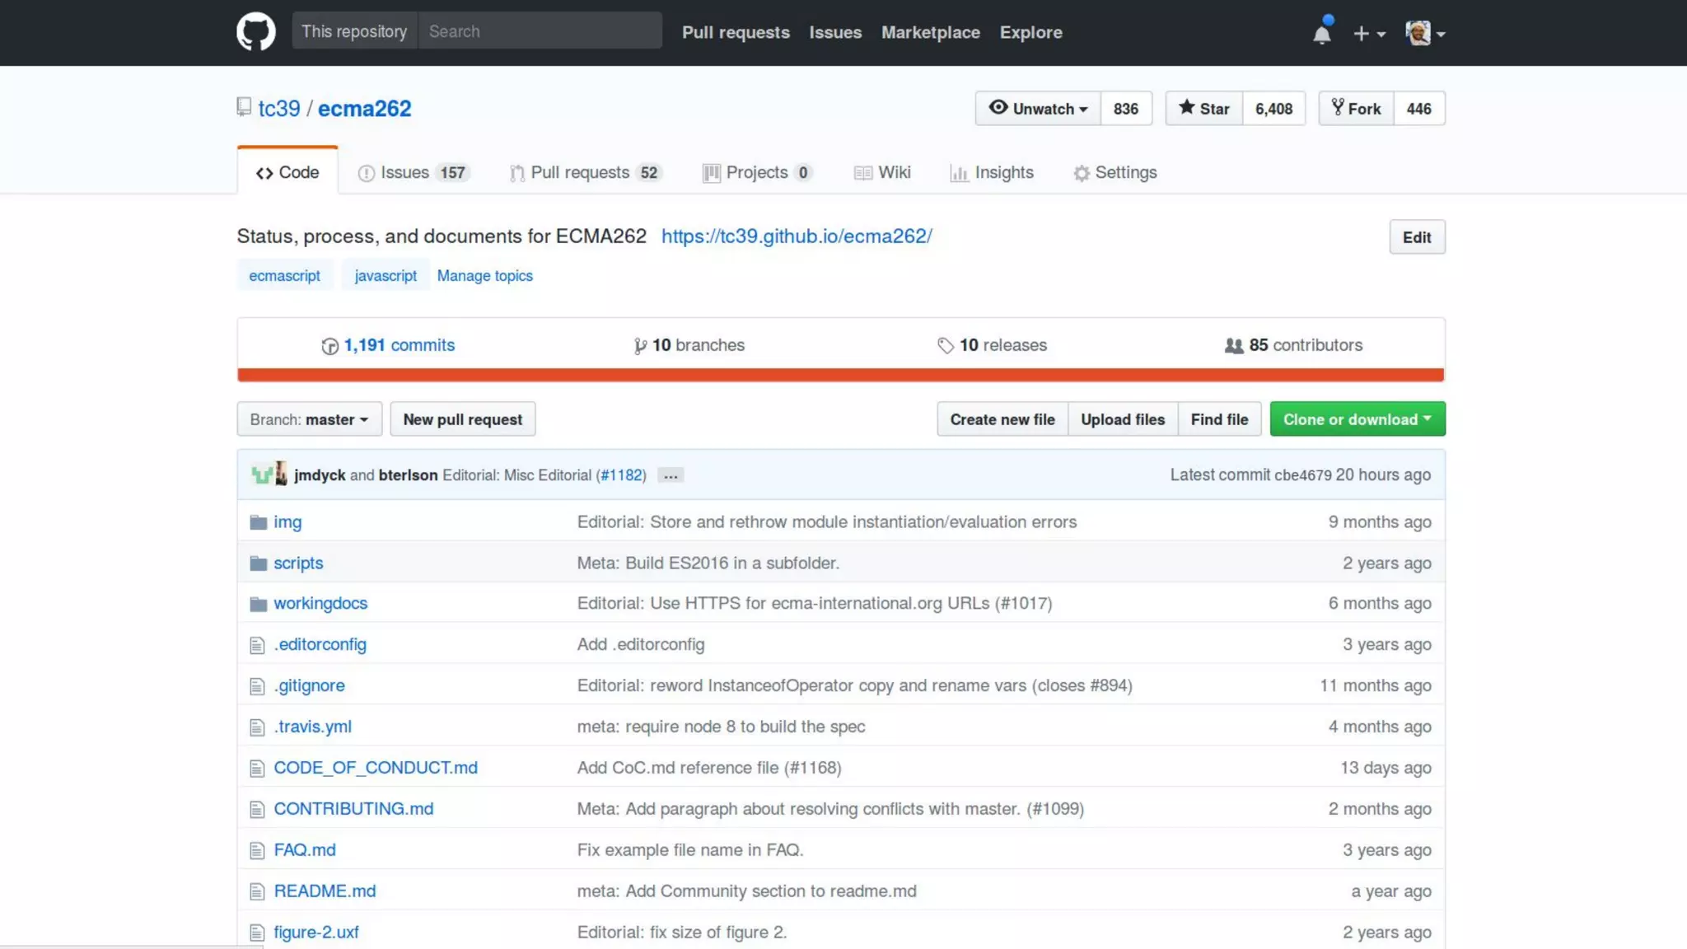Click the commits history clock icon
Viewport: 1687px width, 949px height.
click(x=329, y=346)
